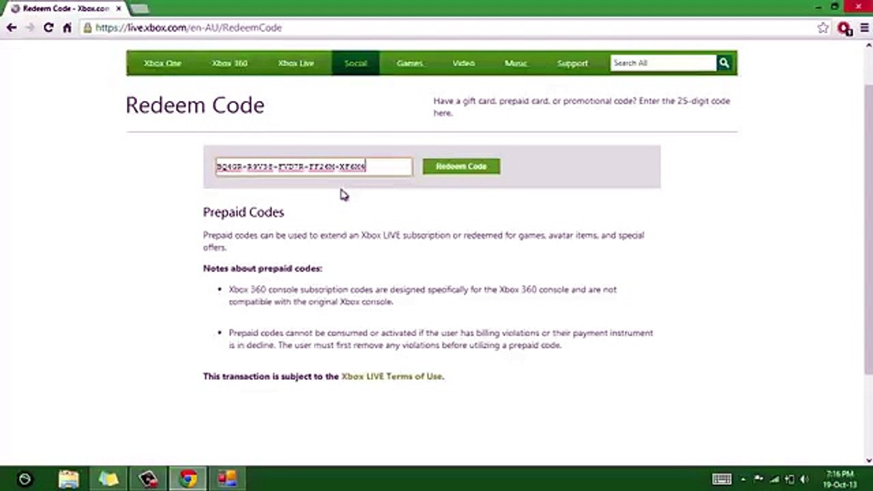Viewport: 873px width, 491px height.
Task: Show hidden system tray icons
Action: tap(743, 479)
